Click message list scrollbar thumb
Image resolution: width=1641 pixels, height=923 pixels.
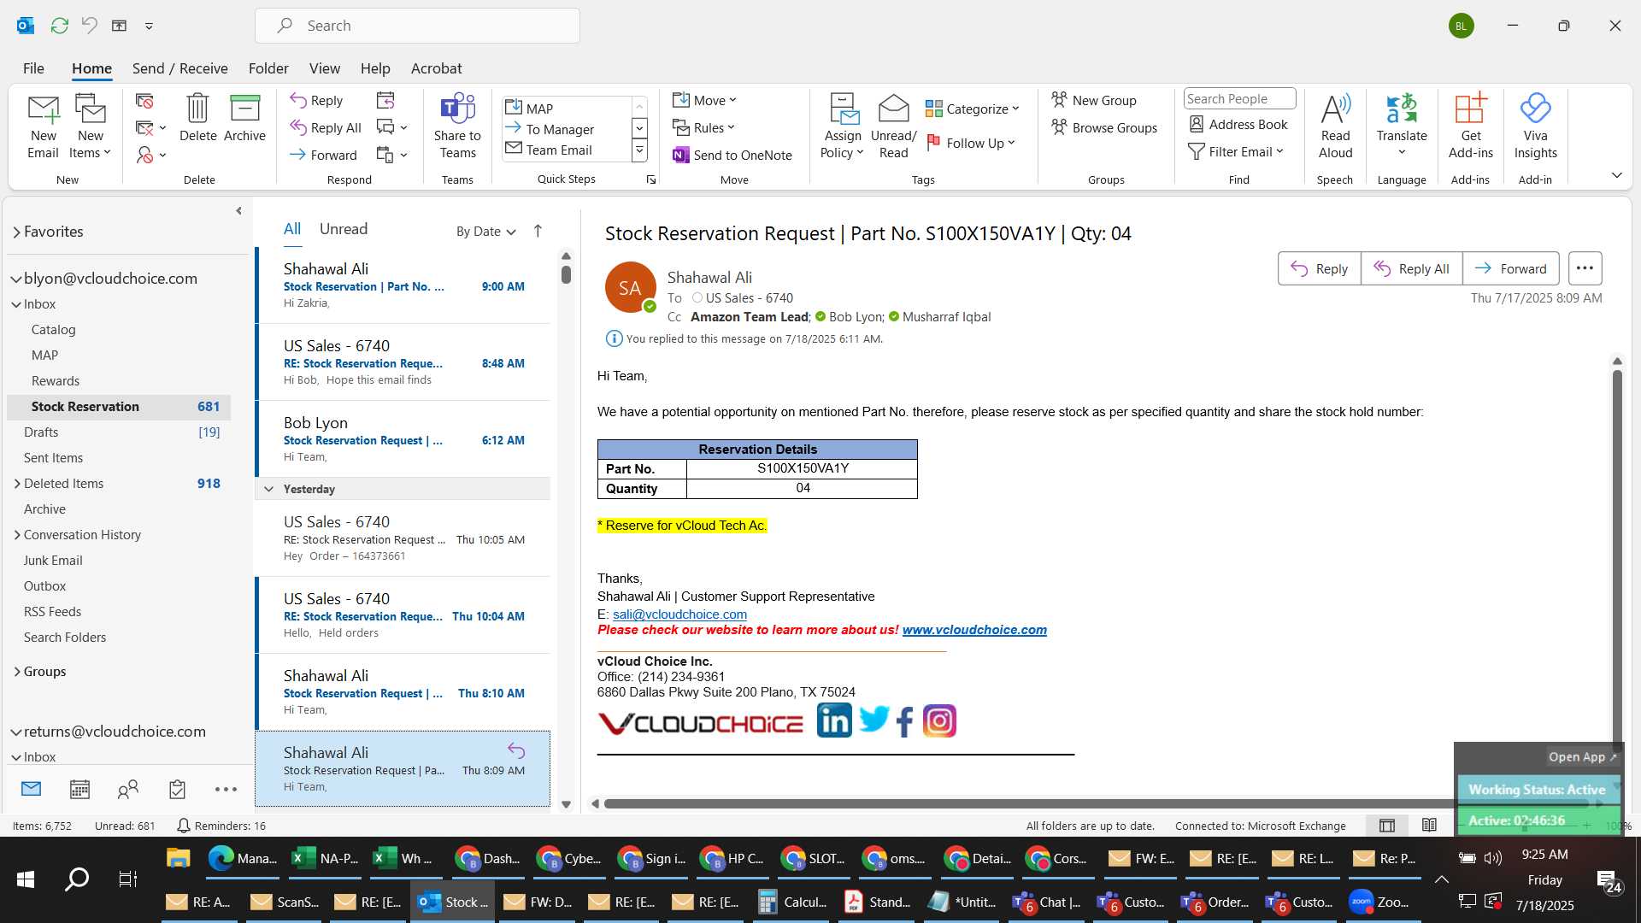pos(566,274)
